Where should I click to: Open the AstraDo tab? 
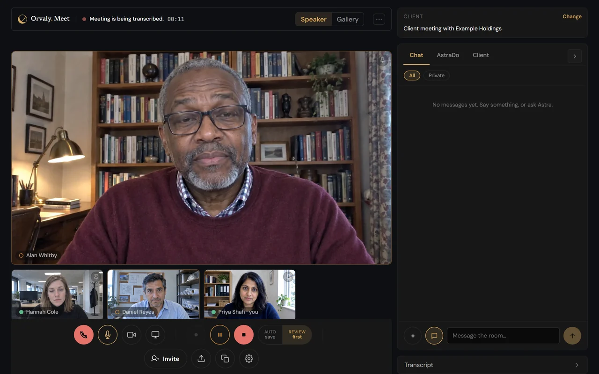tap(448, 55)
